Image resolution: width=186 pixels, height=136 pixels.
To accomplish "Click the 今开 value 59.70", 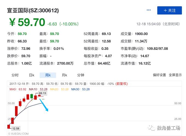I will point(22,34).
